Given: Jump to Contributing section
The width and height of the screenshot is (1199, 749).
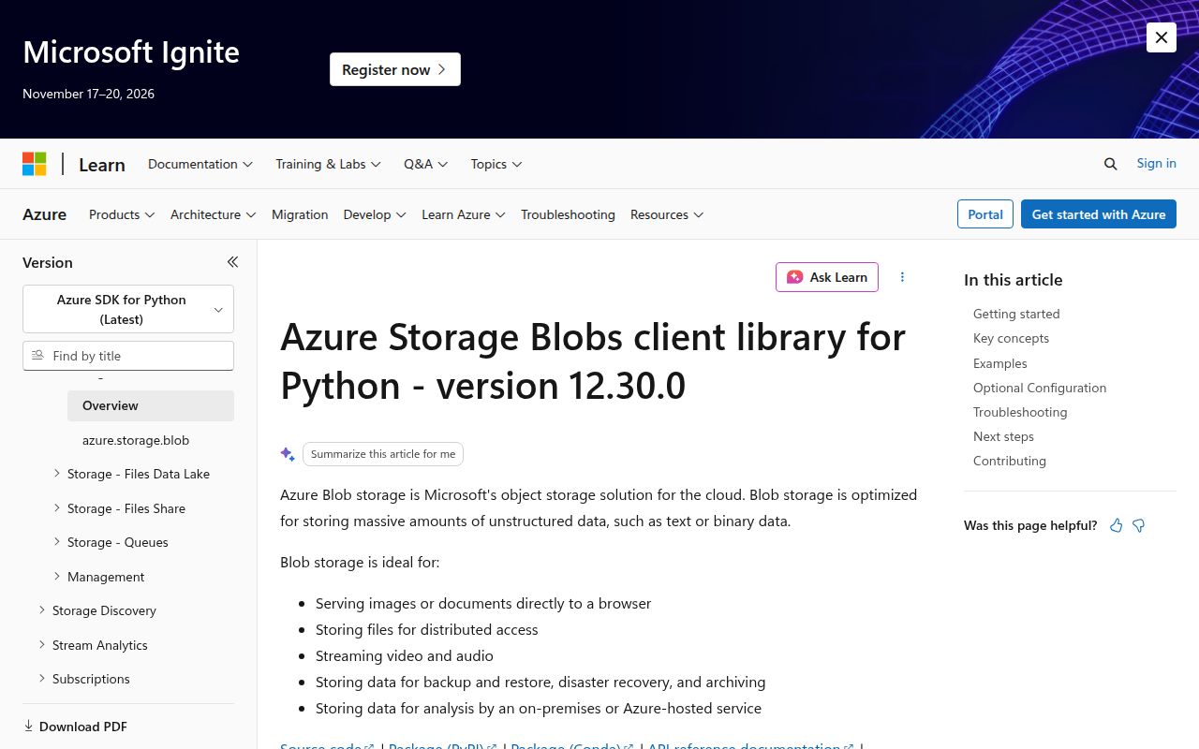Looking at the screenshot, I should click(x=1010, y=461).
